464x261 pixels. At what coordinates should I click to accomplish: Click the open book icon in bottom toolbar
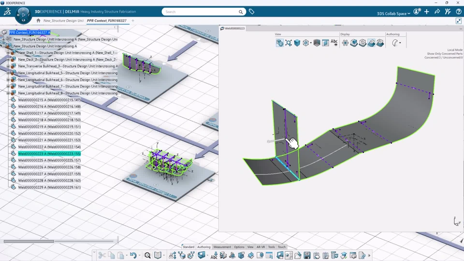(x=158, y=255)
